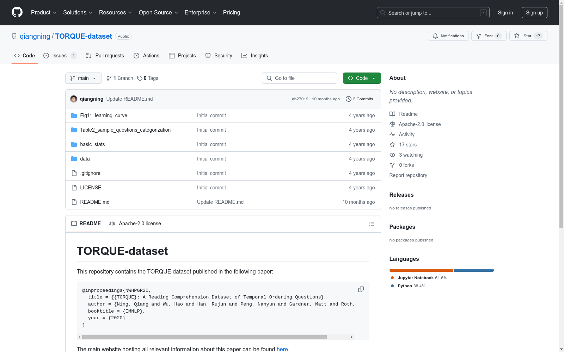The width and height of the screenshot is (564, 352).
Task: Switch to the Projects tab
Action: point(182,56)
